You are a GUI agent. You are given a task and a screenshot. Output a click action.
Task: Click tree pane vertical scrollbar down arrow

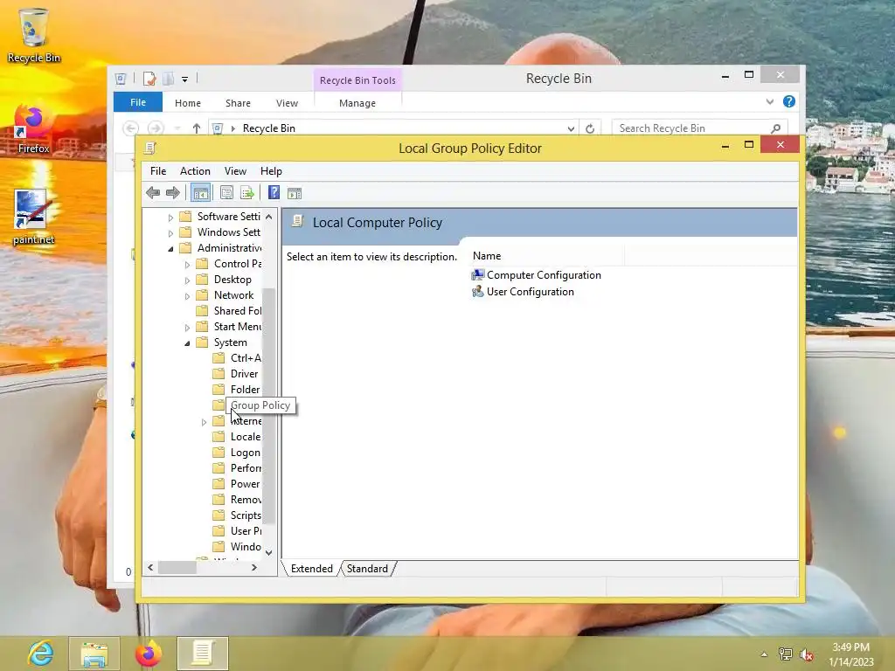click(x=269, y=552)
